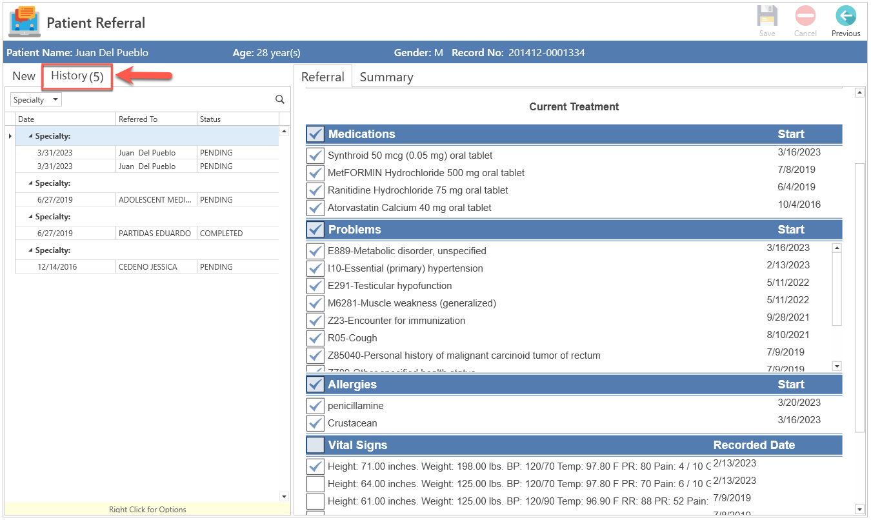This screenshot has height=520, width=871.
Task: Check the Vital Signs header checkbox
Action: pos(315,445)
